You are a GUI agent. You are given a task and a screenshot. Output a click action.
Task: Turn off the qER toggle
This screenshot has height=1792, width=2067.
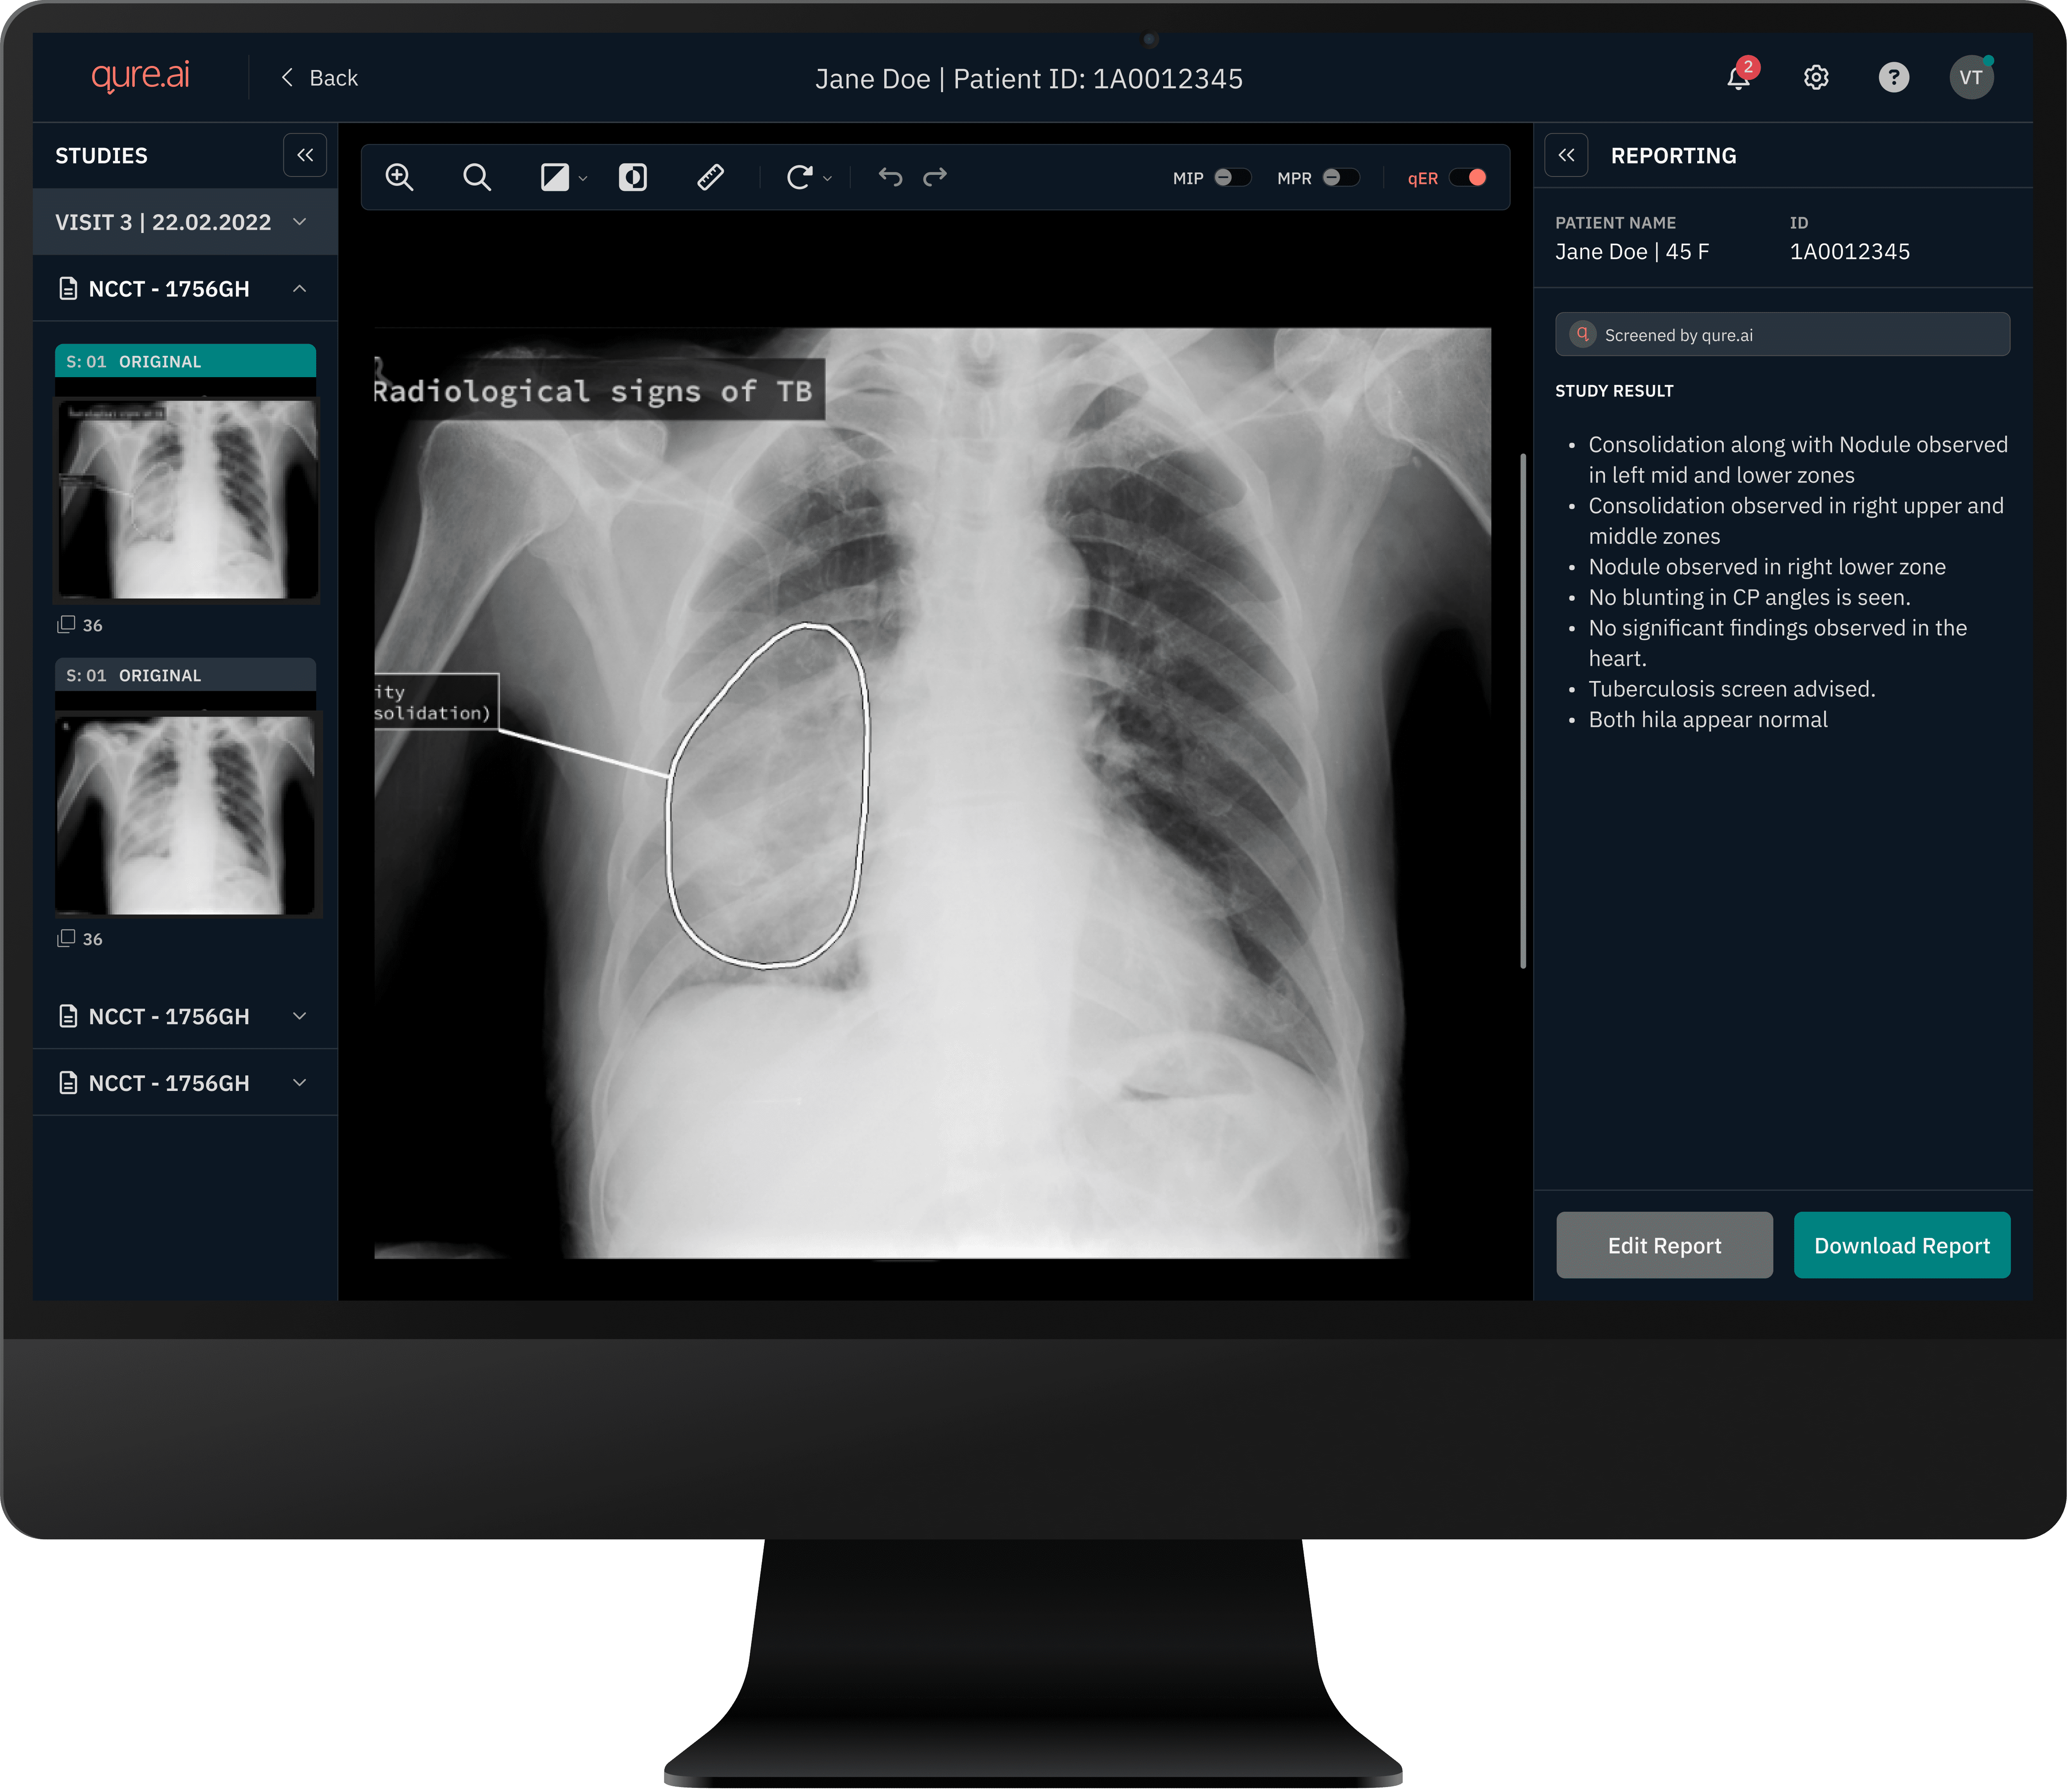(1468, 177)
